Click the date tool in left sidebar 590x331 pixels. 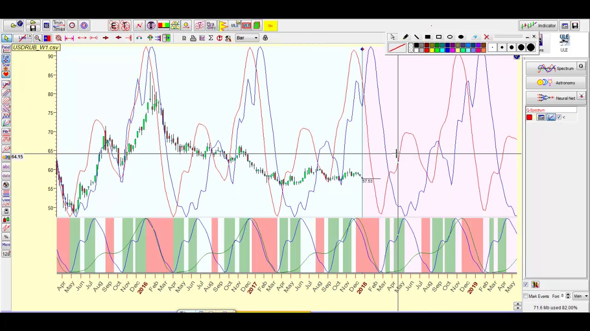click(6, 176)
